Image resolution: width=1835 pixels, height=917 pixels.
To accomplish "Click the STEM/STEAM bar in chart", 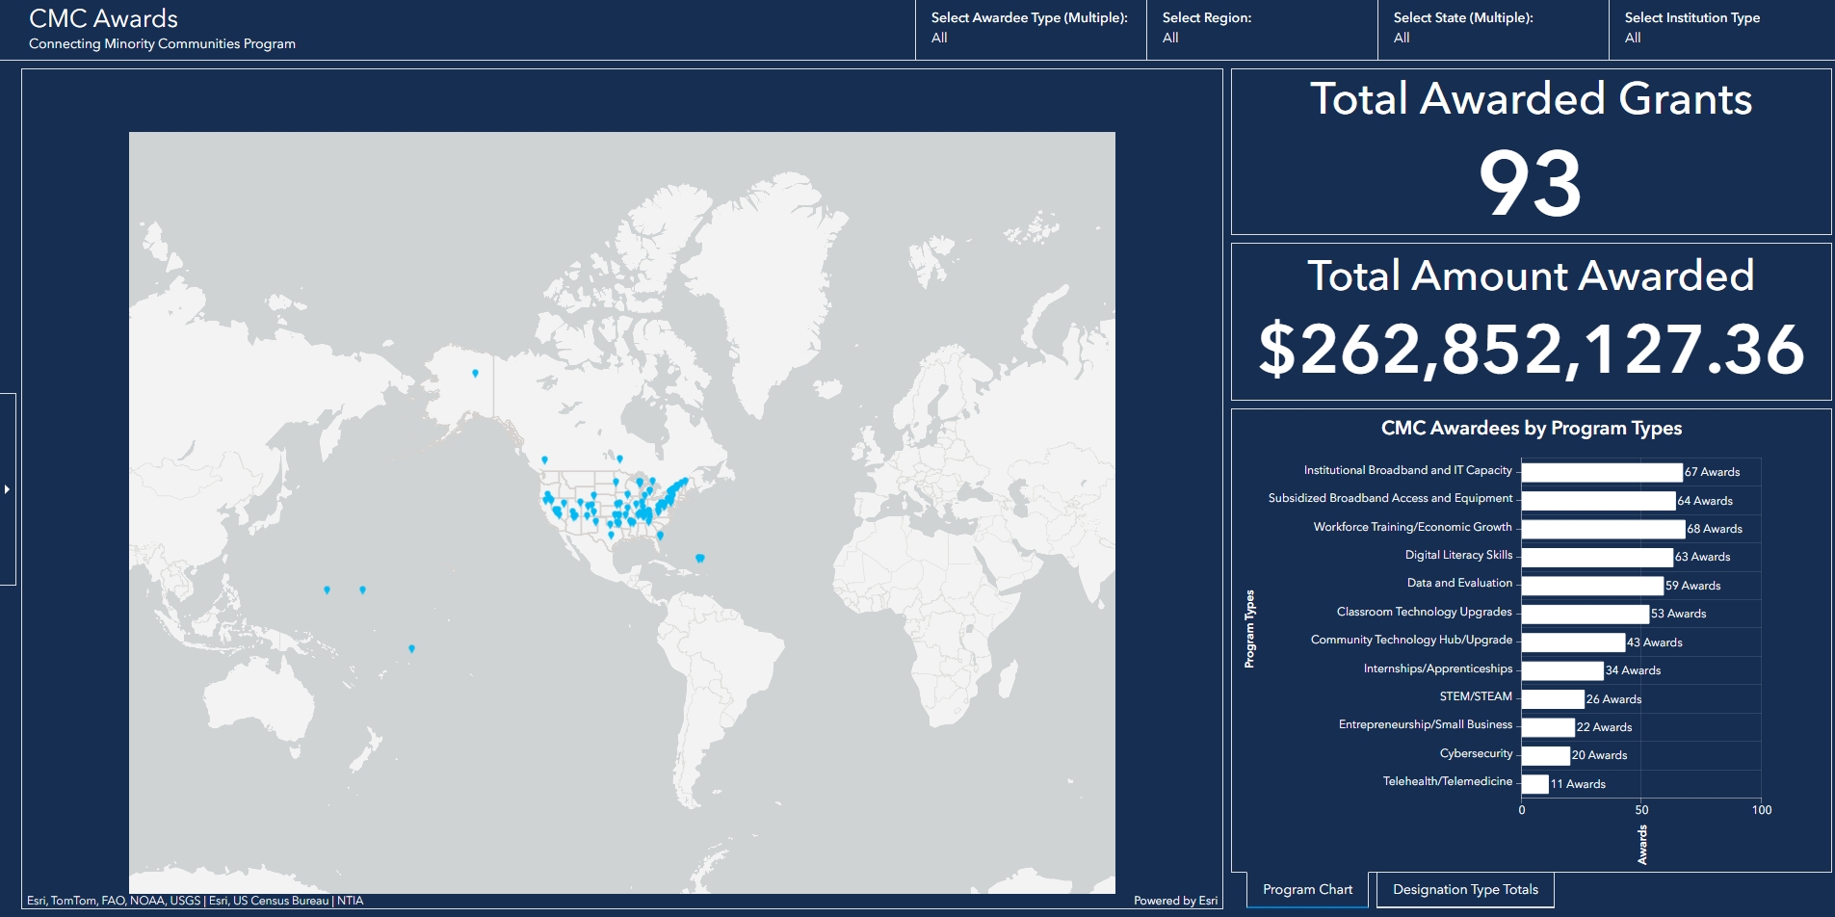I will (x=1552, y=699).
